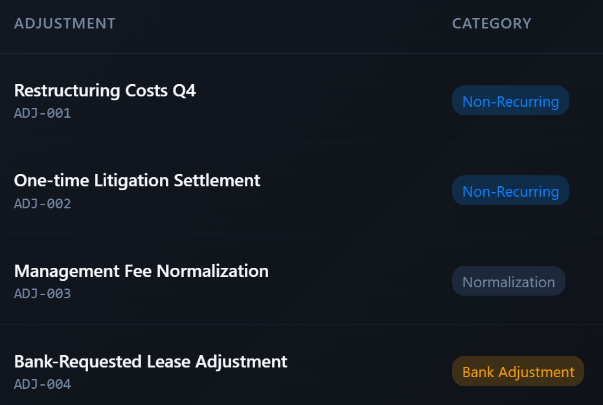The height and width of the screenshot is (405, 603).
Task: Click the word Q4 in the first title
Action: pos(184,91)
